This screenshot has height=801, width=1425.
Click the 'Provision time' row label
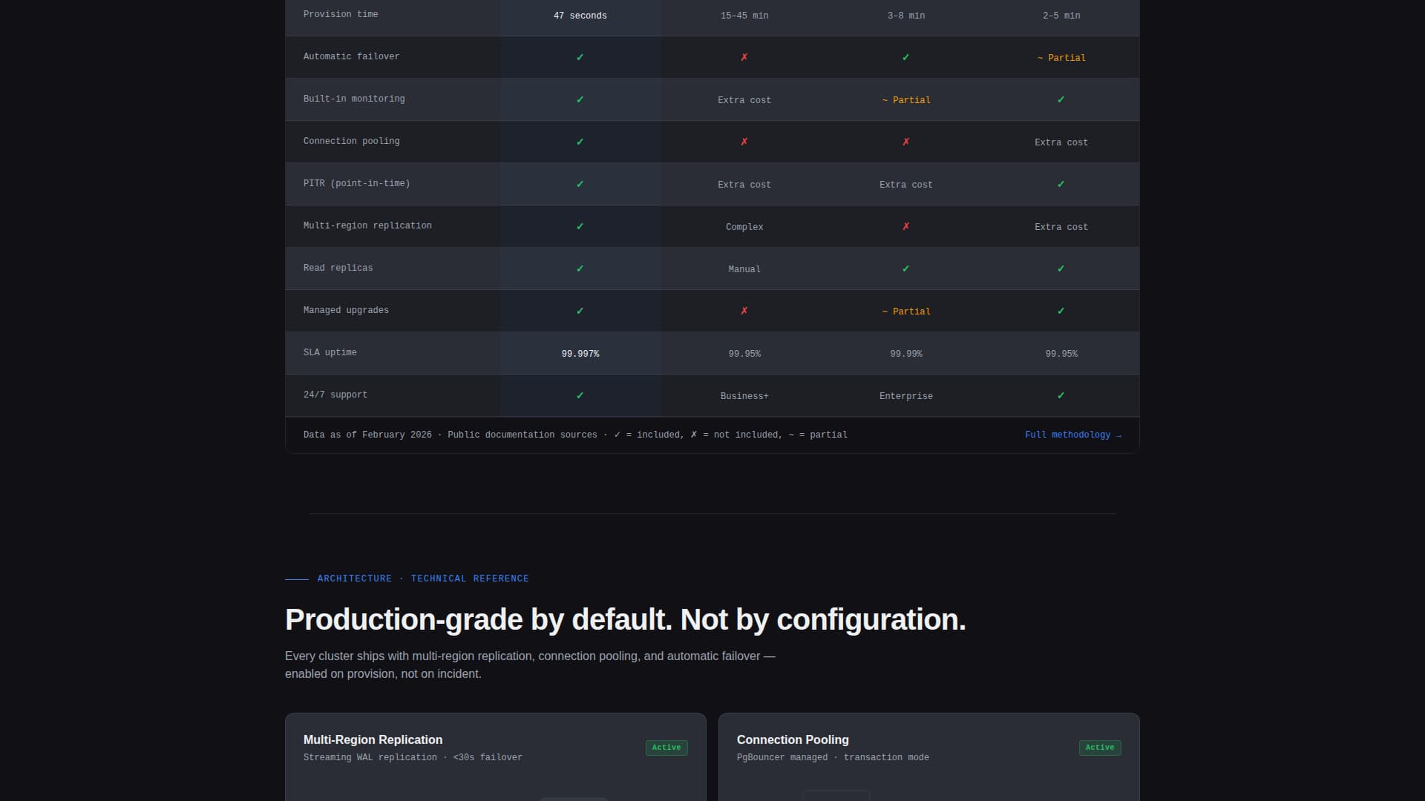341,14
